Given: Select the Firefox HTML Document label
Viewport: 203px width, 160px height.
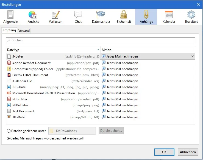Looking at the screenshot, I should coord(30,75).
